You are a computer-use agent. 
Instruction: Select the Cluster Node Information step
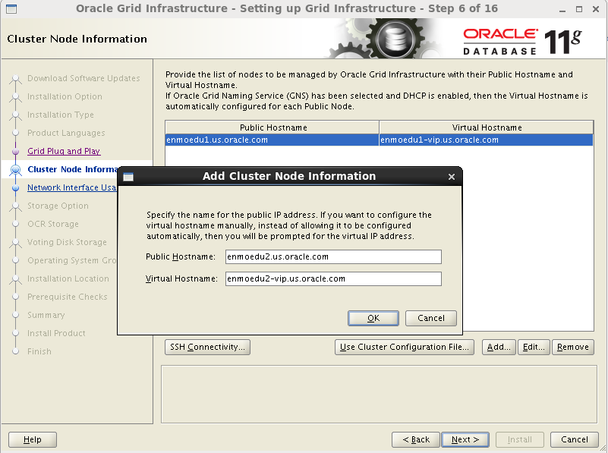pos(73,169)
